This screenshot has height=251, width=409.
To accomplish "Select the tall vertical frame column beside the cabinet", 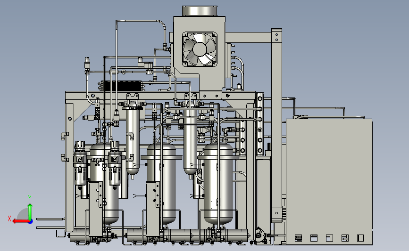I will tap(276, 125).
